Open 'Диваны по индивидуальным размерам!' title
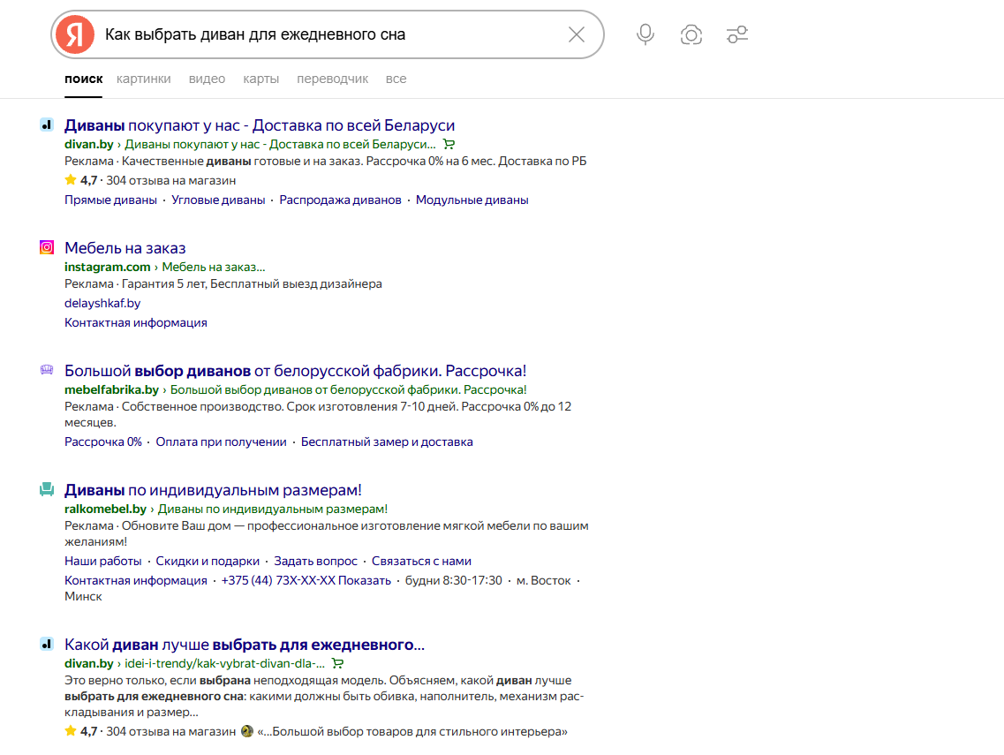The width and height of the screenshot is (1004, 755). pos(213,490)
